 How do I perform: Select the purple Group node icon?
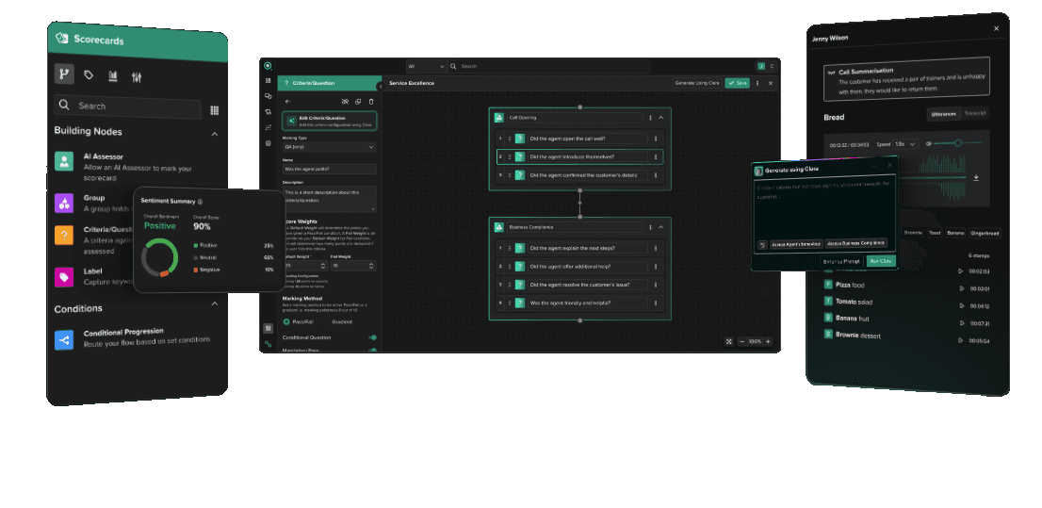[64, 203]
